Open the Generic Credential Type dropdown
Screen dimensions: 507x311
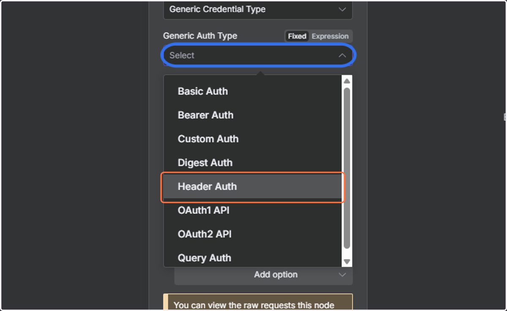pyautogui.click(x=258, y=9)
